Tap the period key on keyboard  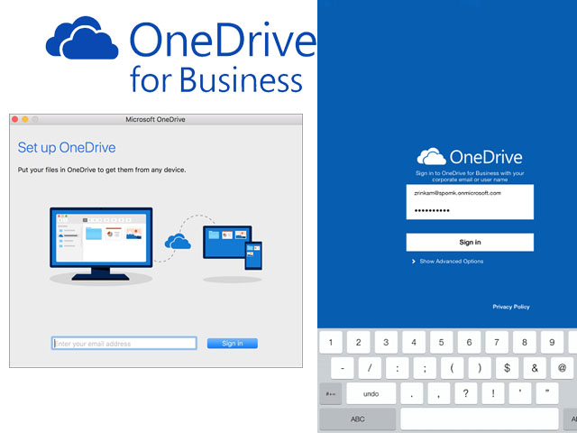click(x=412, y=393)
